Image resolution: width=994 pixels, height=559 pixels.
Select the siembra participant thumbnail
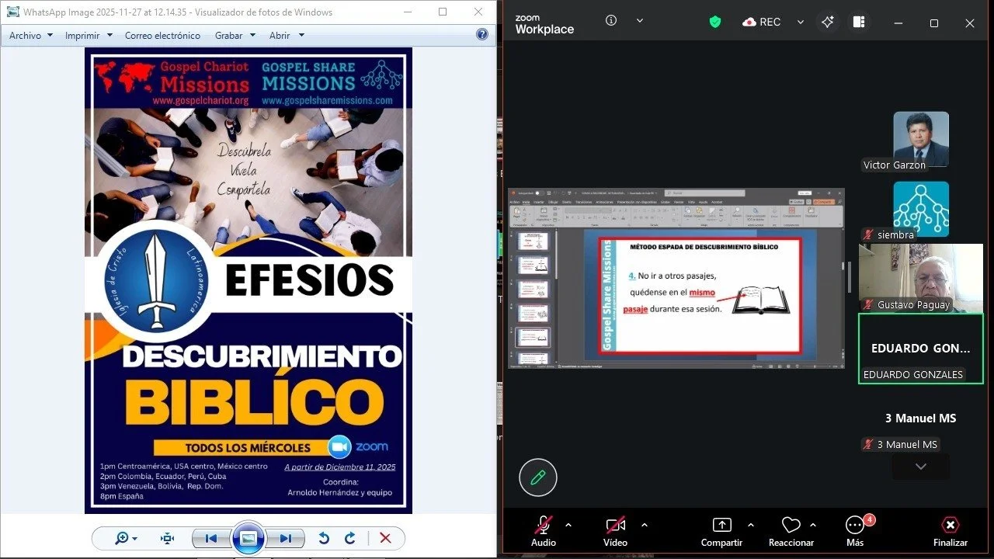(921, 210)
